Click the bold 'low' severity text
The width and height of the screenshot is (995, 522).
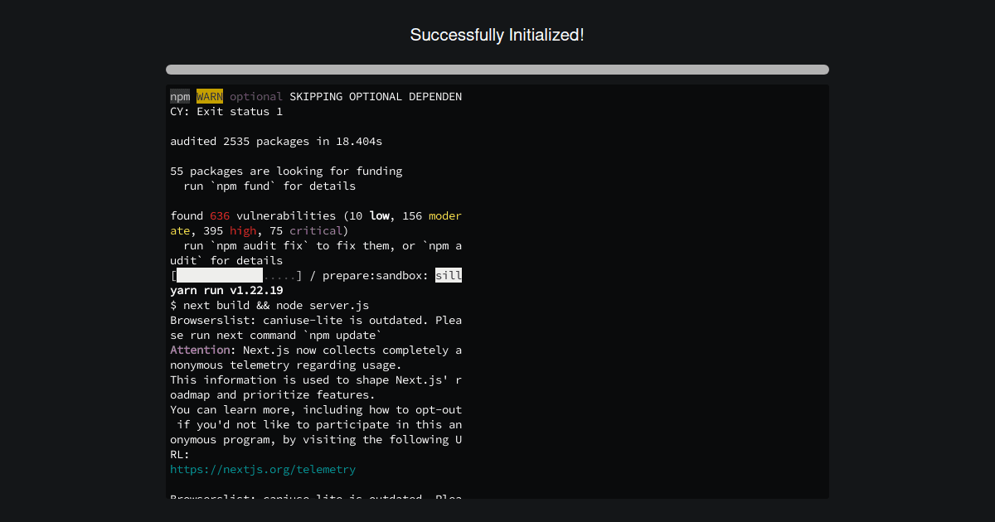379,215
